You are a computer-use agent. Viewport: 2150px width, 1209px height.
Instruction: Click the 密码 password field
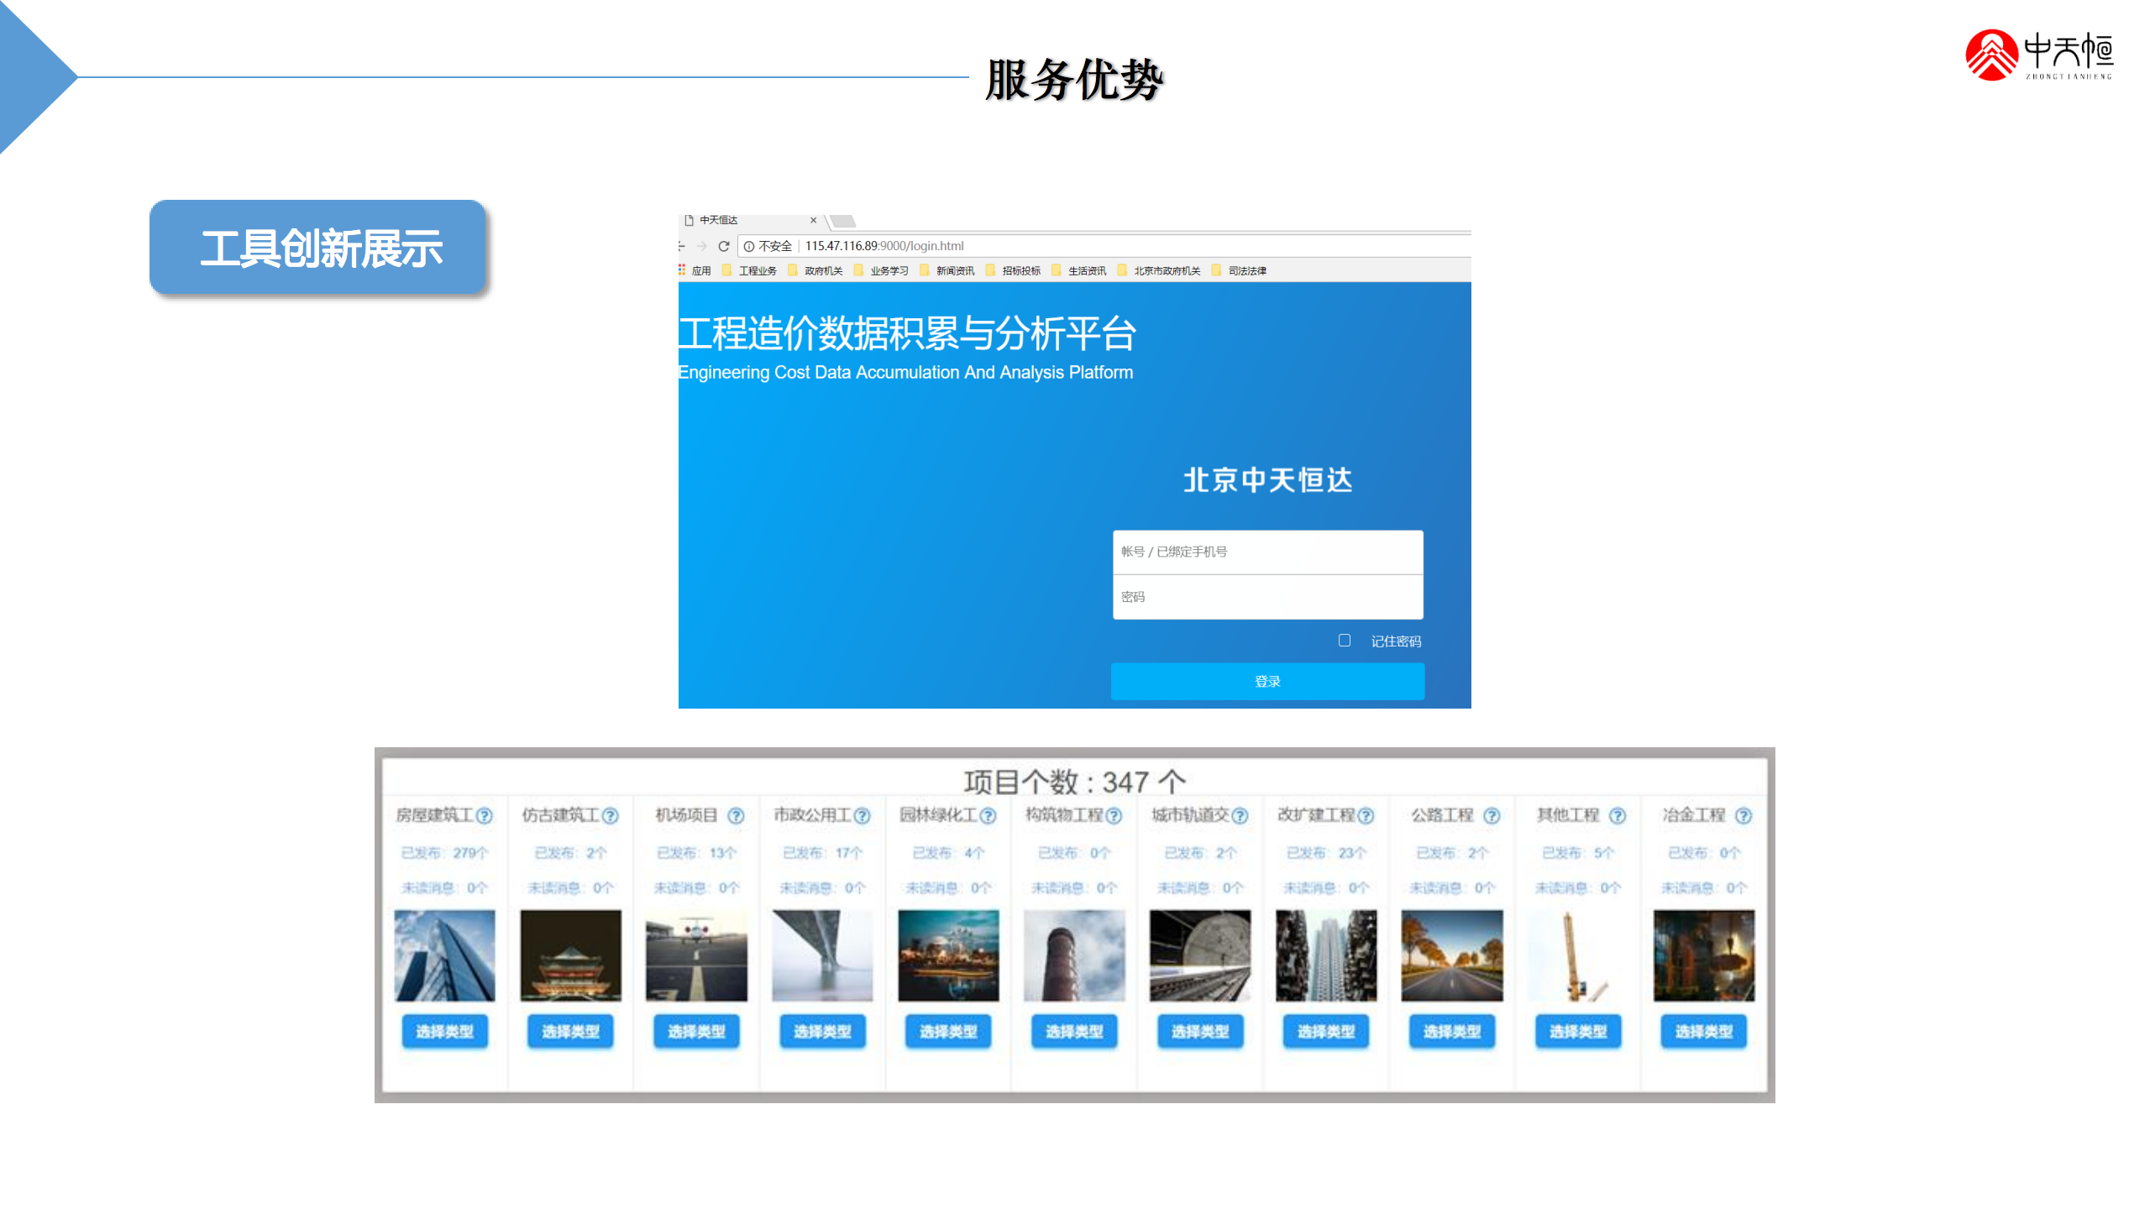click(x=1267, y=597)
